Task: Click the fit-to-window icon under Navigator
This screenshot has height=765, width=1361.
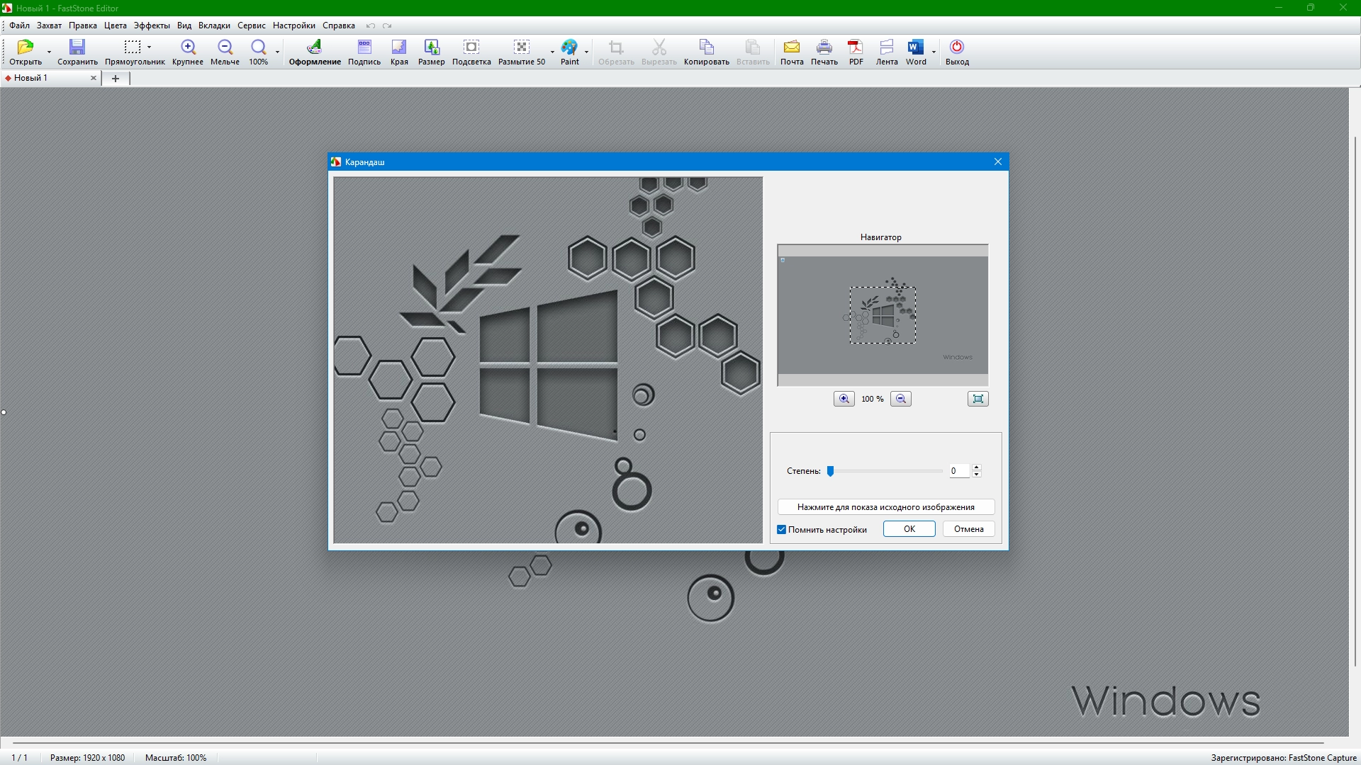Action: pyautogui.click(x=978, y=399)
